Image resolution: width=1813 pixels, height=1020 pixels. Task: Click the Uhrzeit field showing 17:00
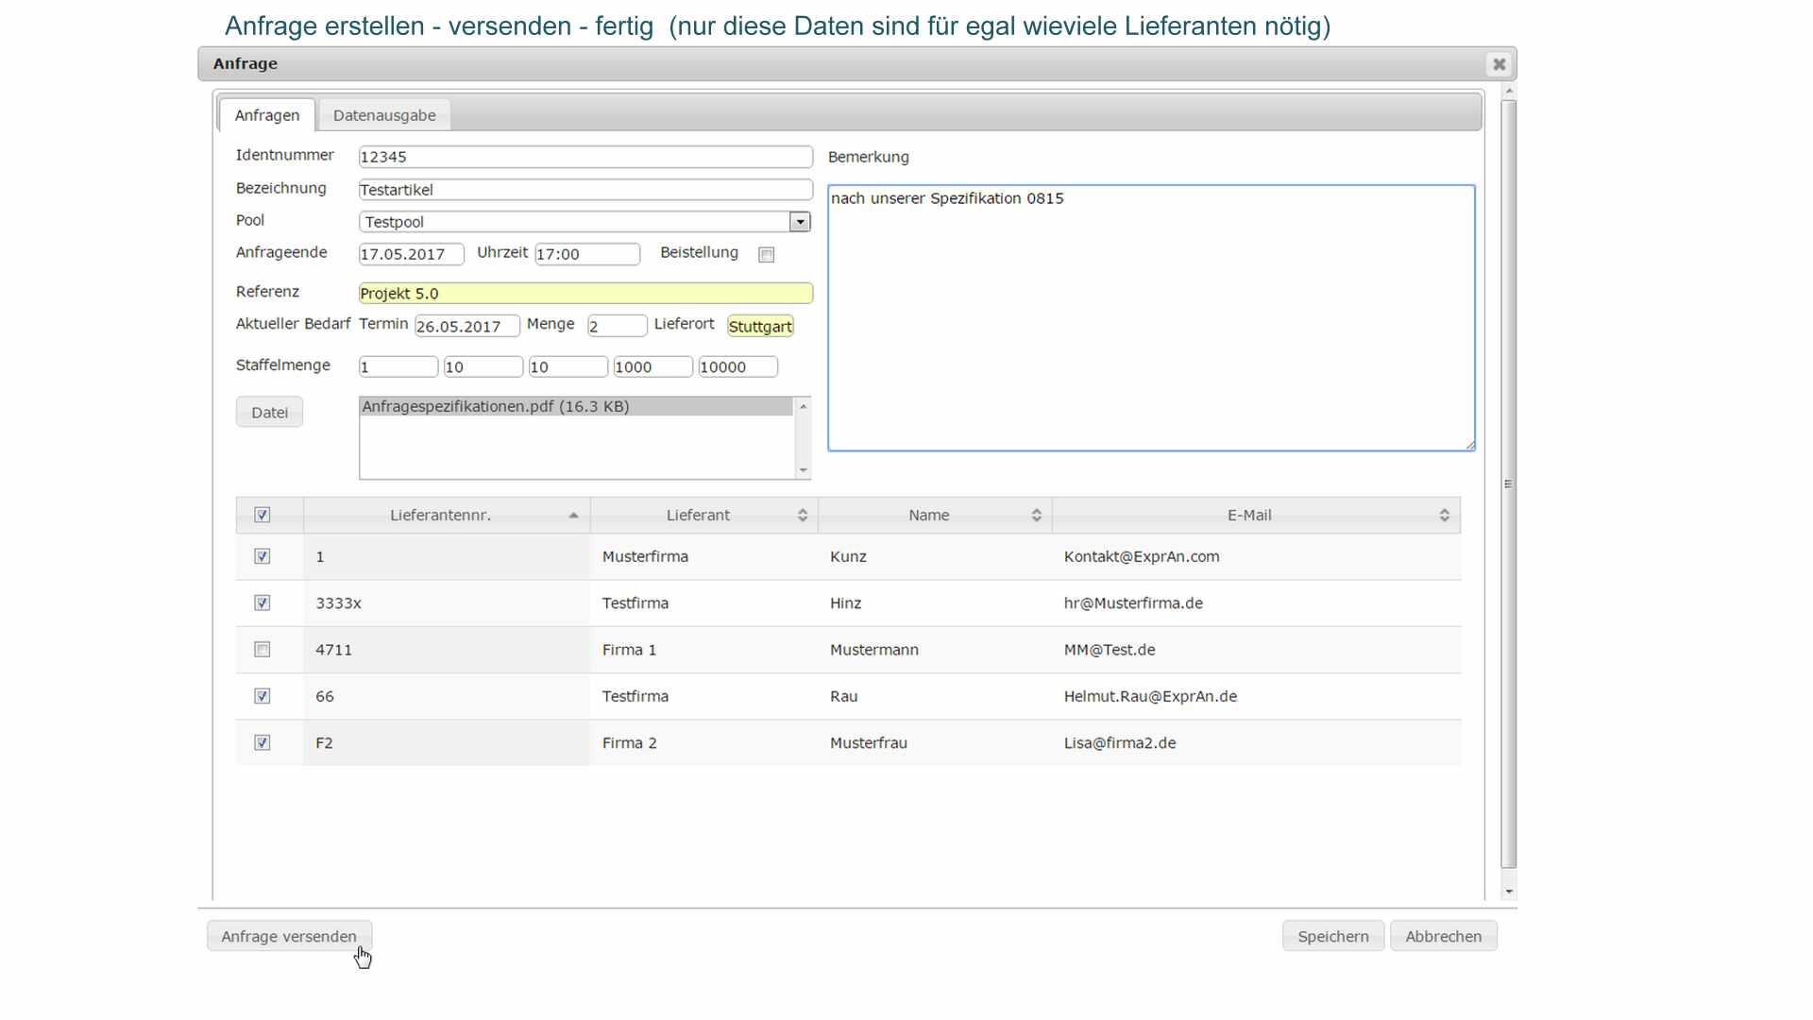tap(587, 254)
